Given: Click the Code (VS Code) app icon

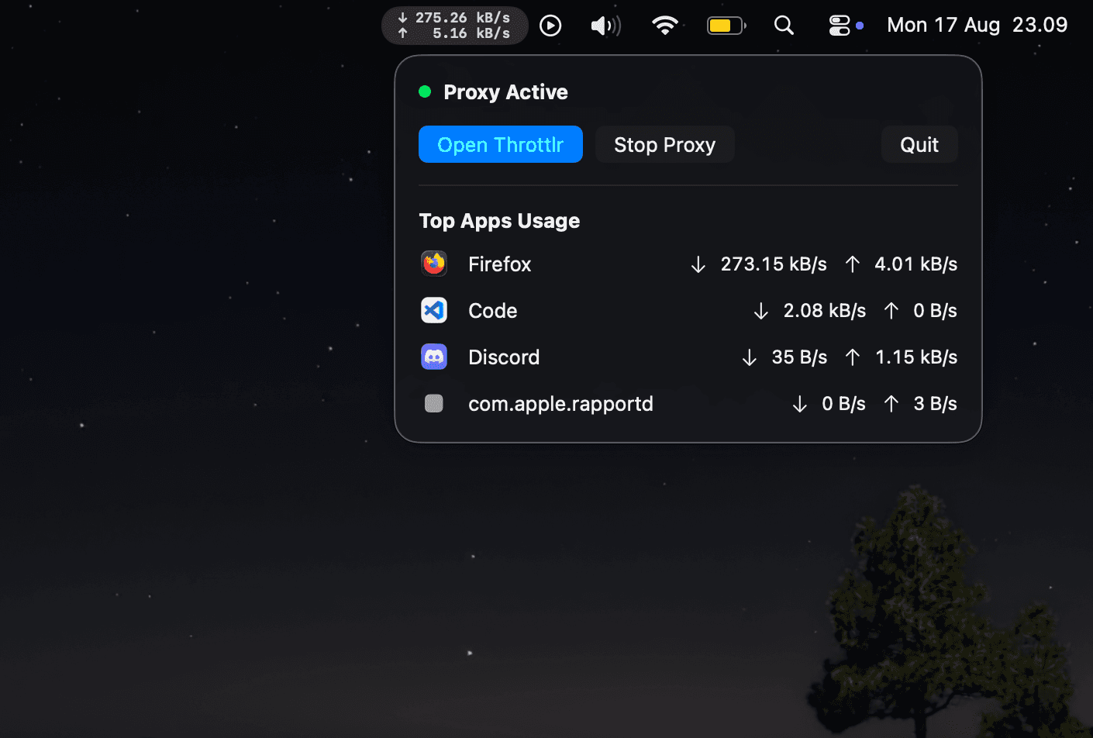Looking at the screenshot, I should click(x=434, y=310).
